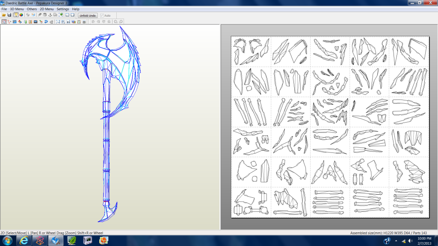Click the page icon with small image
438x246 pixels.
coord(68,22)
